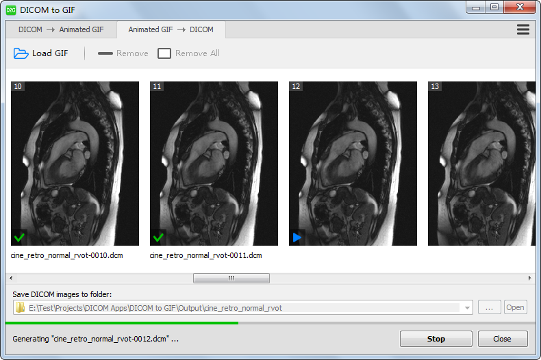Screen dimensions: 541x360
Task: Click the scrollbar right arrow
Action: [x=529, y=278]
